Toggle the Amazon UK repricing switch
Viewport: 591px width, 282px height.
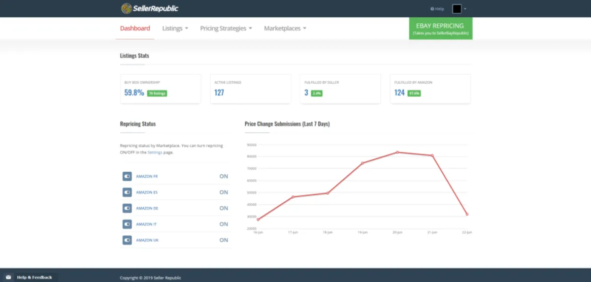127,240
